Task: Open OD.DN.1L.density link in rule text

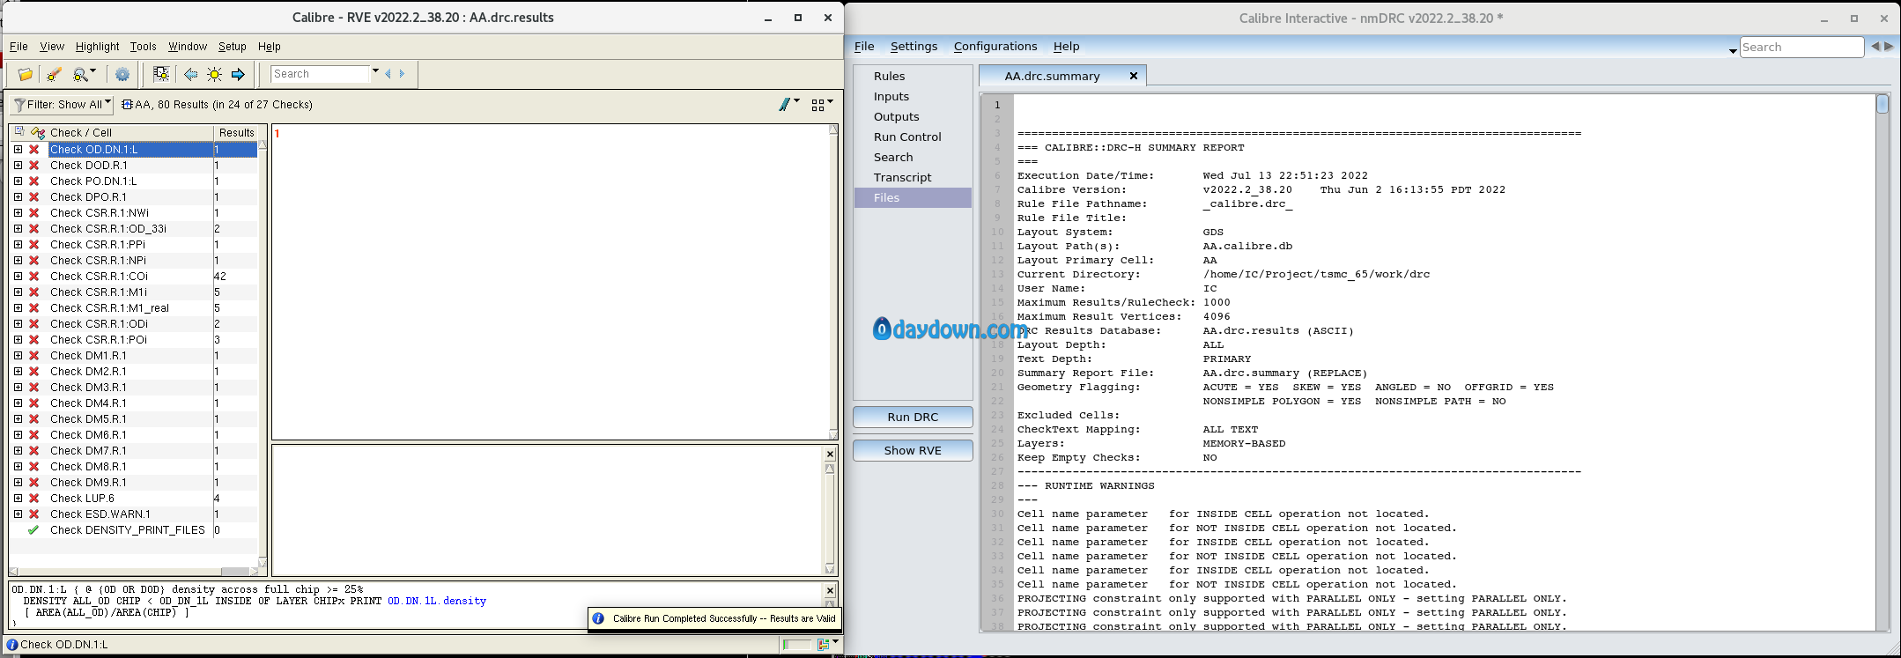Action: click(x=436, y=602)
